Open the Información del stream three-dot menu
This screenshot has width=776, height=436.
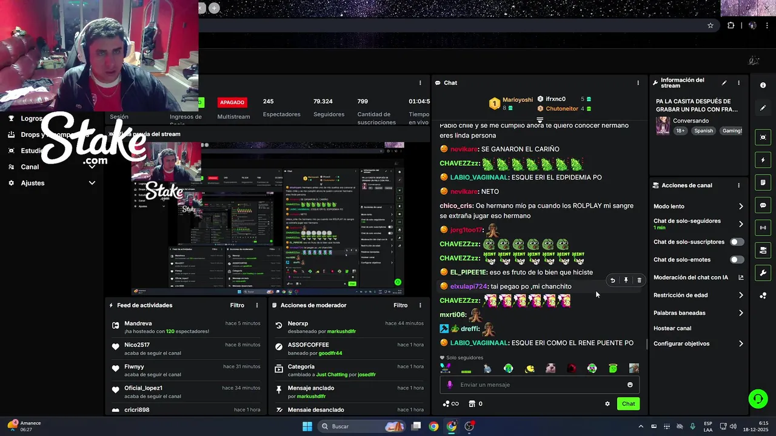tap(738, 83)
